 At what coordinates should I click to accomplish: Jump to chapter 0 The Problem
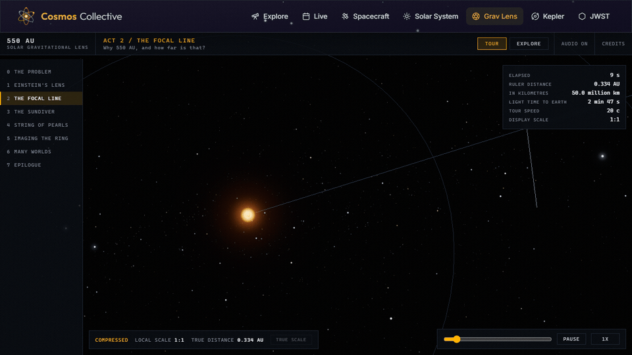(41, 72)
